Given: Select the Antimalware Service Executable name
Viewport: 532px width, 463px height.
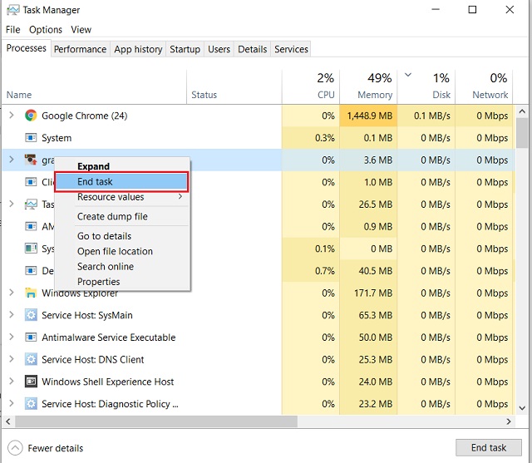Looking at the screenshot, I should click(109, 337).
